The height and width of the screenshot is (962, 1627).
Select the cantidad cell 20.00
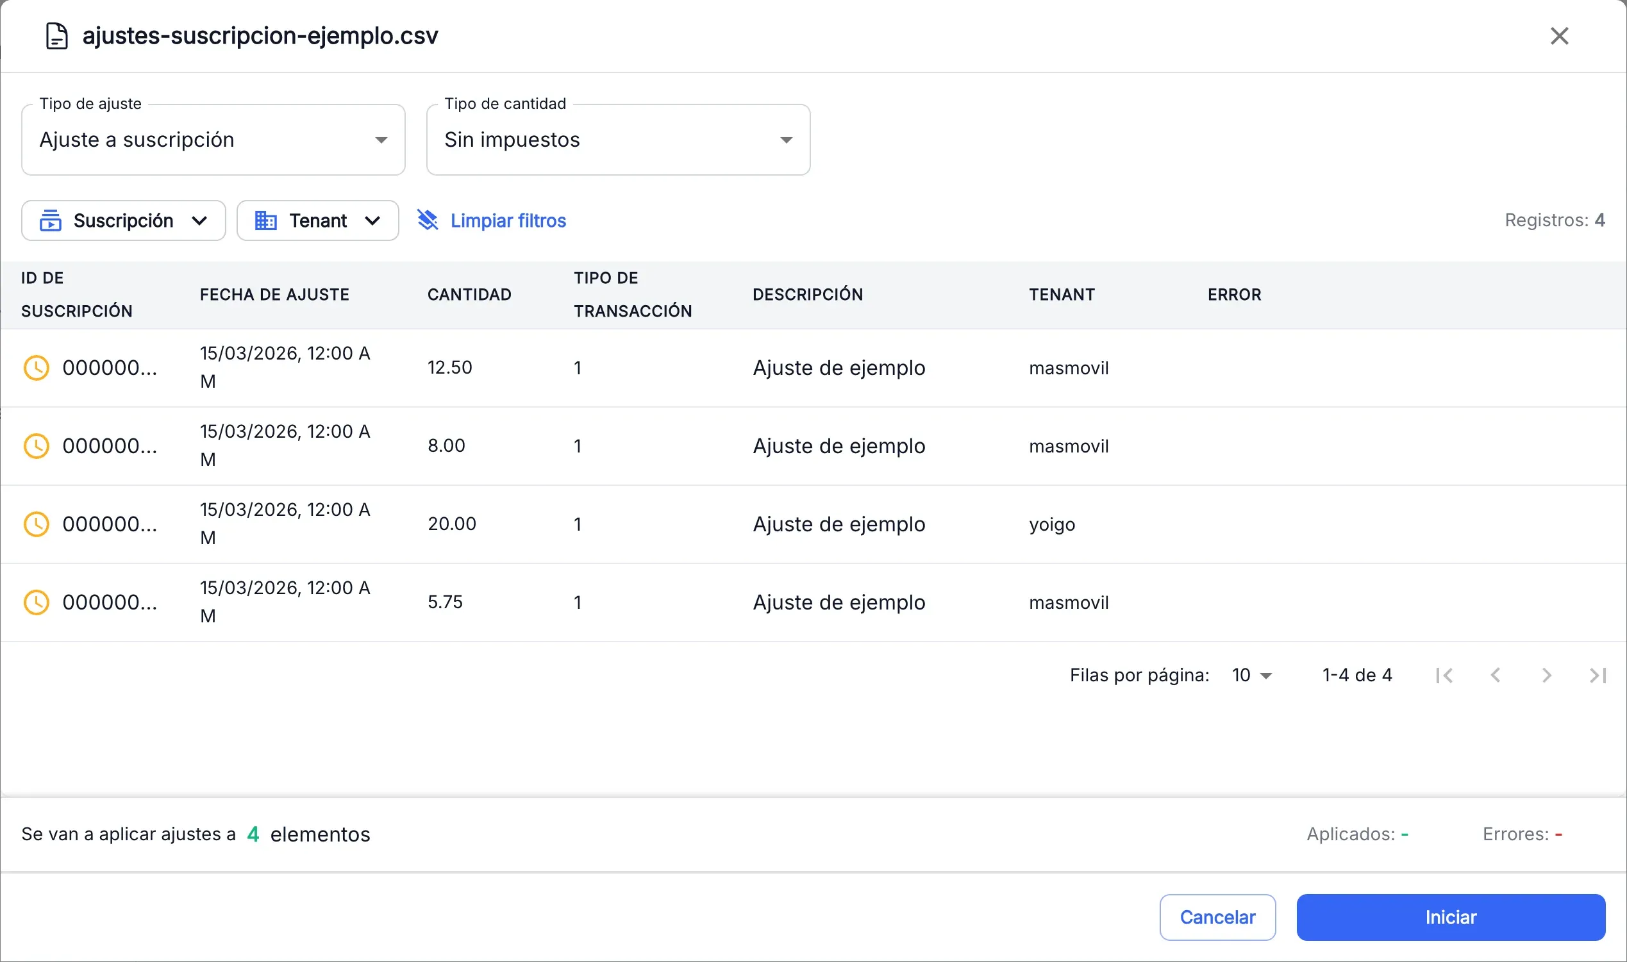[x=452, y=524]
